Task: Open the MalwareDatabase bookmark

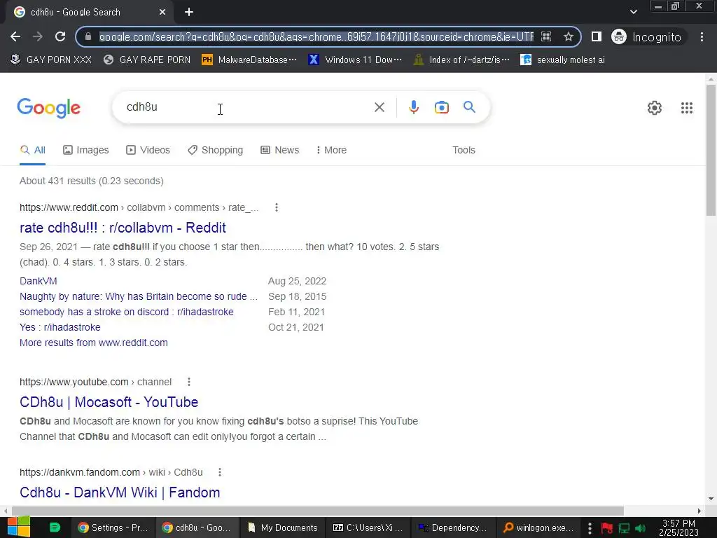Action: point(249,60)
